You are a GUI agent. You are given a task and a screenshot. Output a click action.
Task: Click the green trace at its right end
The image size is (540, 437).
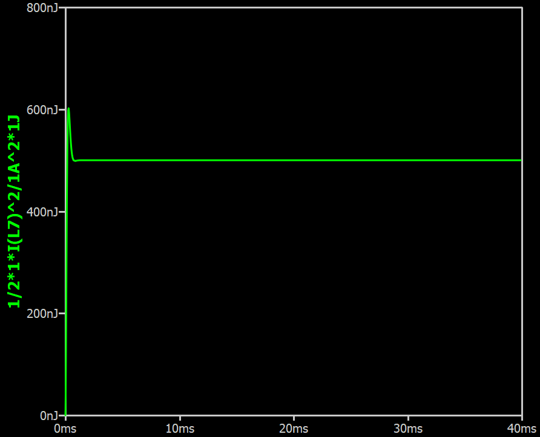[x=520, y=160]
